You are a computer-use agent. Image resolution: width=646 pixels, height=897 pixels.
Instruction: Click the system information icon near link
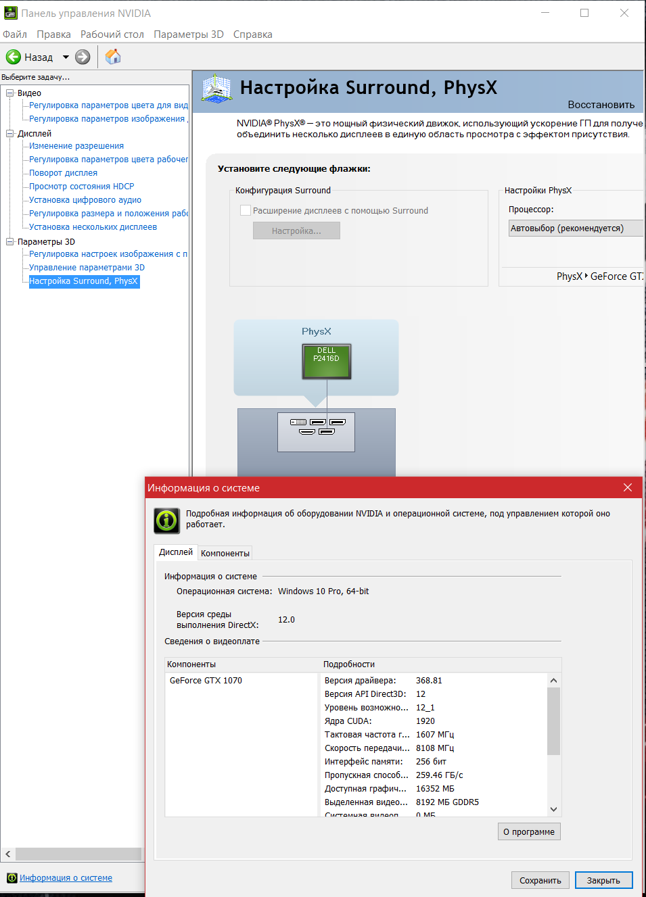tap(11, 878)
